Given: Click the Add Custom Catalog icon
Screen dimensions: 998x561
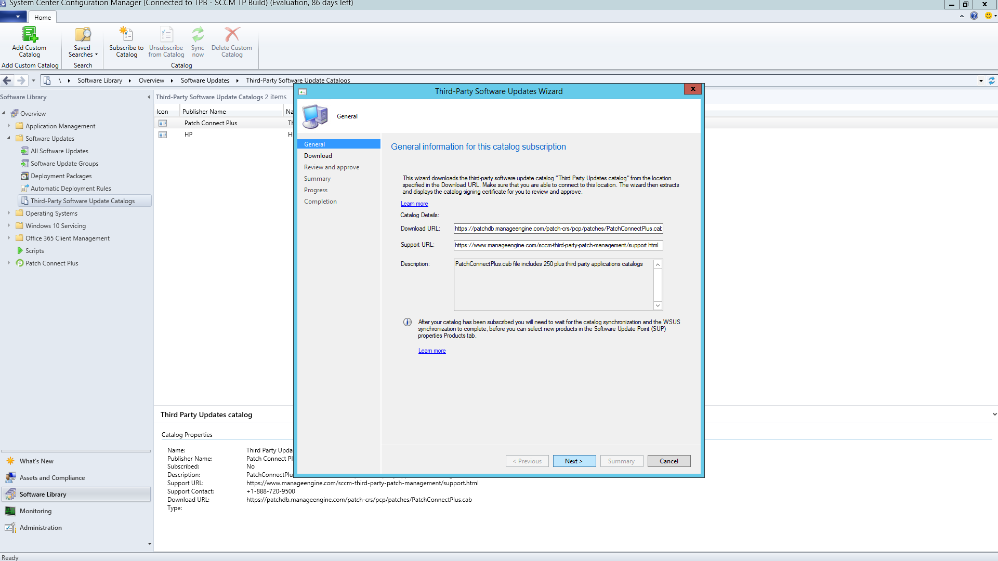Looking at the screenshot, I should click(x=29, y=35).
